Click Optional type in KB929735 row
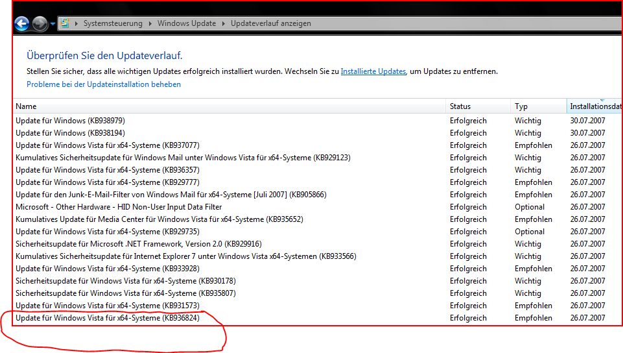 [x=529, y=232]
